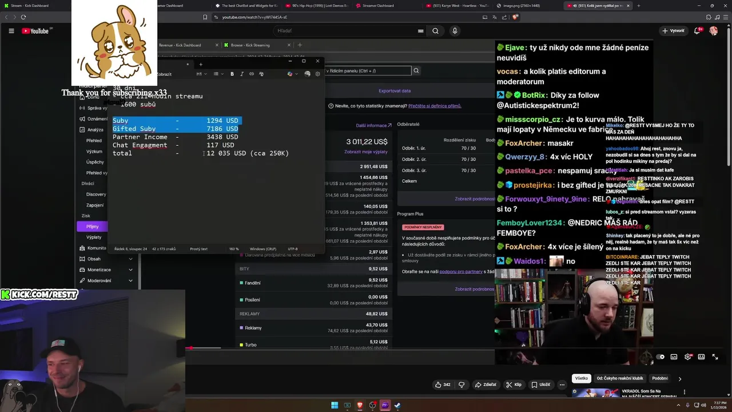The height and width of the screenshot is (412, 732).
Task: Open options menu for the VKRADOL suggested video
Action: pyautogui.click(x=685, y=392)
